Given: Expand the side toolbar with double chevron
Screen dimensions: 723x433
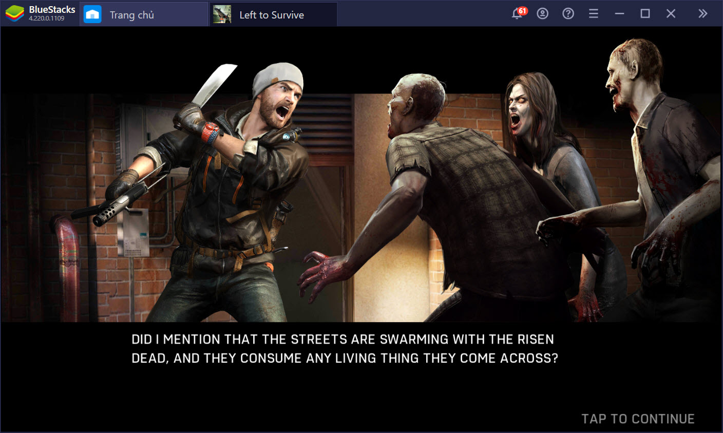Looking at the screenshot, I should 703,14.
